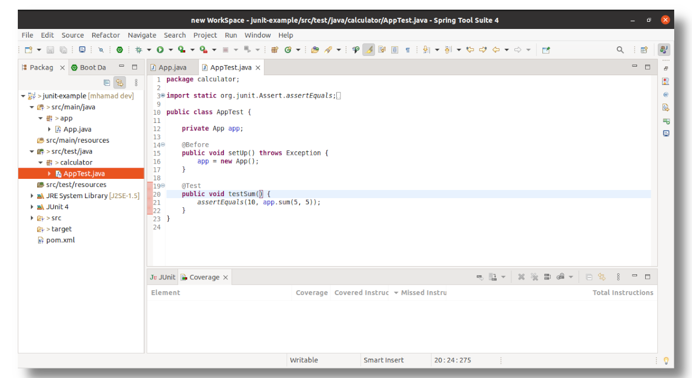
Task: Switch to the Boot Dashboard tab
Action: [x=89, y=67]
